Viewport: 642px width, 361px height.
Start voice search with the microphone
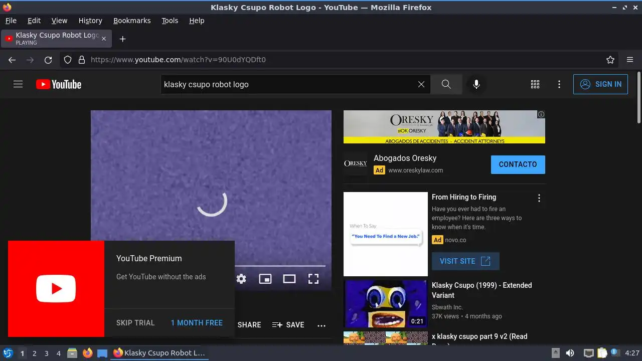click(476, 84)
